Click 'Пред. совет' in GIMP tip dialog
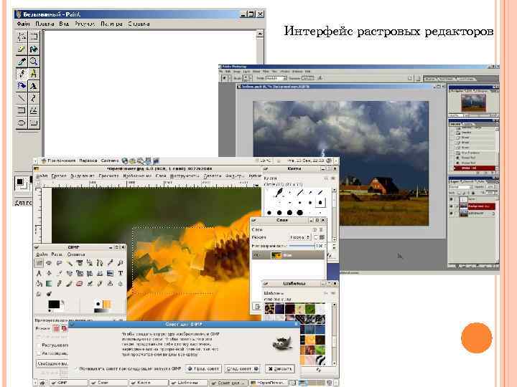Screen dimensions: 517x387 pos(203,369)
